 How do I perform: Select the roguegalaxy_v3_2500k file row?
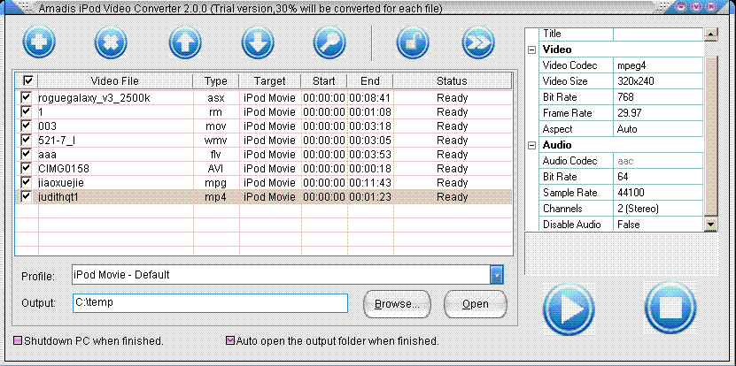click(x=264, y=98)
